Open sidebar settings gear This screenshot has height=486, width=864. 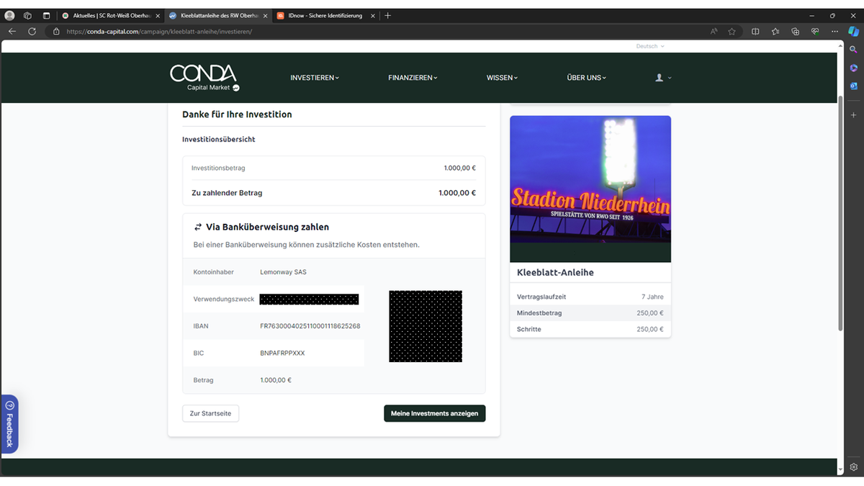tap(854, 467)
